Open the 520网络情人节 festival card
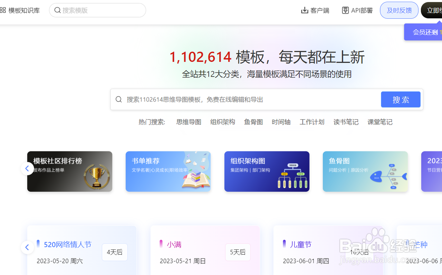The image size is (442, 275). point(82,251)
